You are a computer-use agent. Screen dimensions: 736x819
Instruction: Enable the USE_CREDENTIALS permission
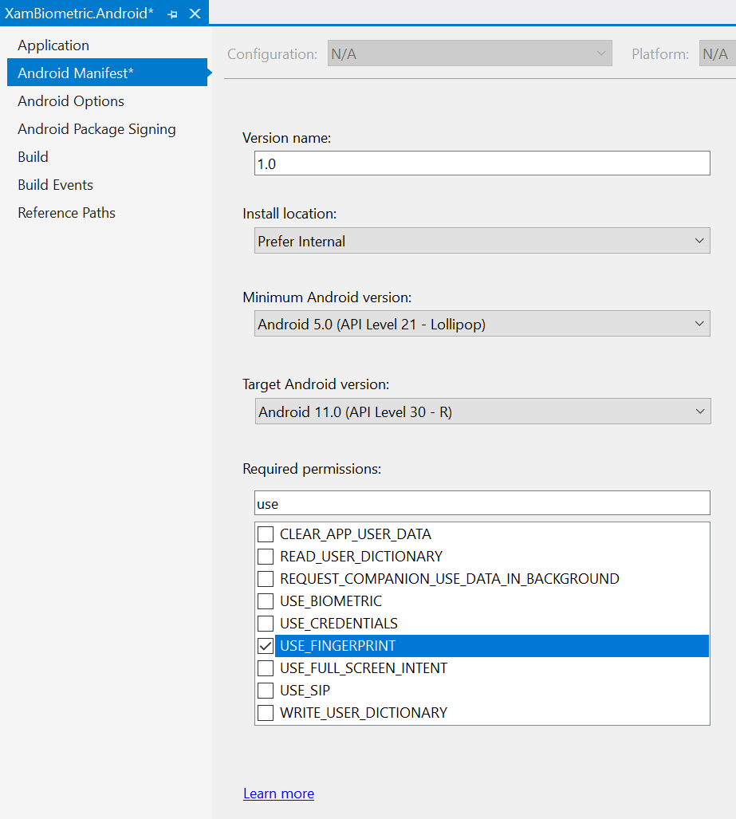coord(266,623)
